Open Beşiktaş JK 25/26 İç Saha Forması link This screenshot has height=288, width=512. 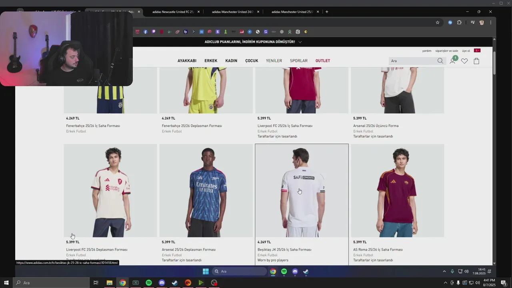point(284,250)
